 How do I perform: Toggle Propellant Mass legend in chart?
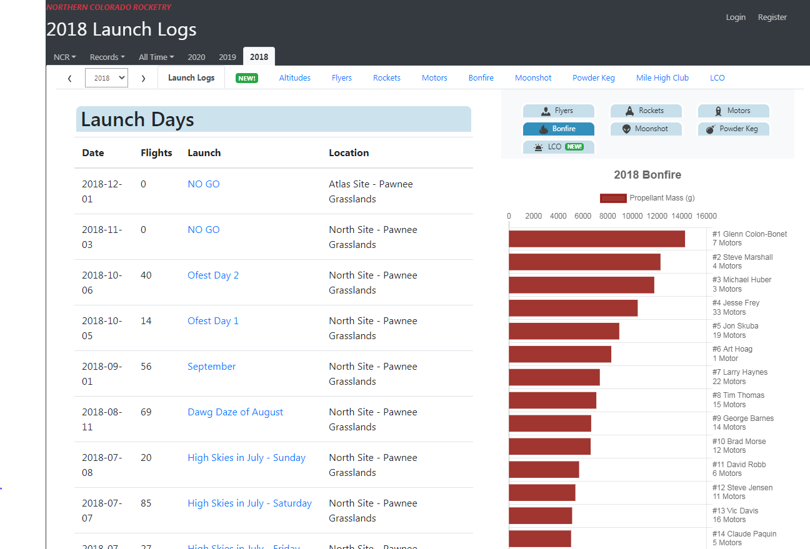pos(647,198)
